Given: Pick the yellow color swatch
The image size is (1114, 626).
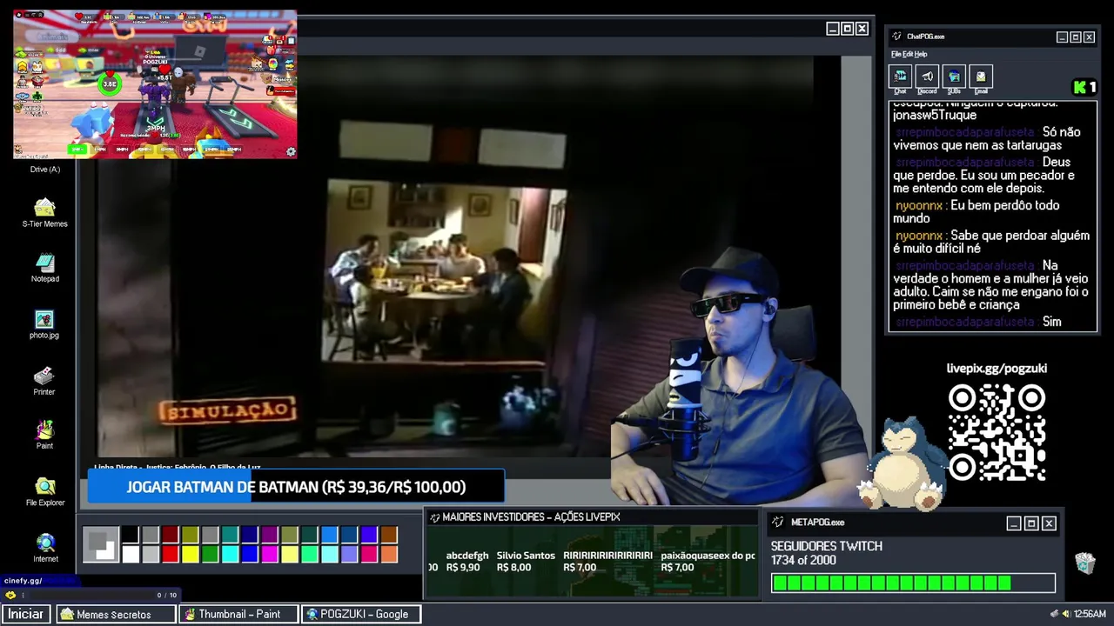Looking at the screenshot, I should pos(191,554).
